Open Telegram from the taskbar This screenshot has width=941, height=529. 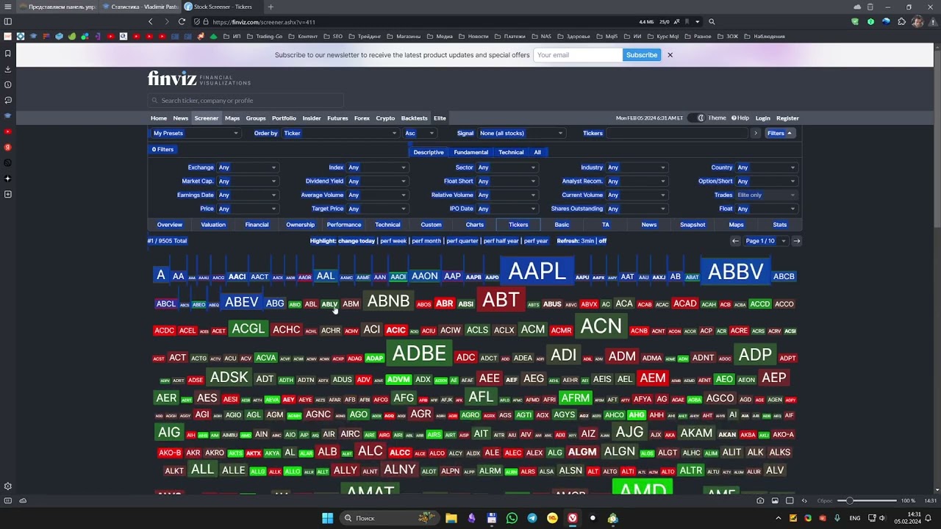532,518
